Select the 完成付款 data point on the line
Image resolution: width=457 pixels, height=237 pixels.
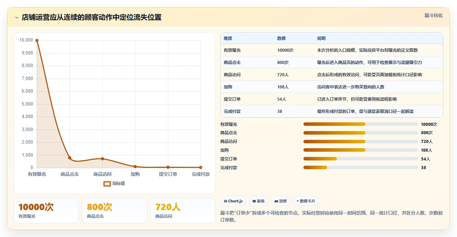tap(201, 167)
